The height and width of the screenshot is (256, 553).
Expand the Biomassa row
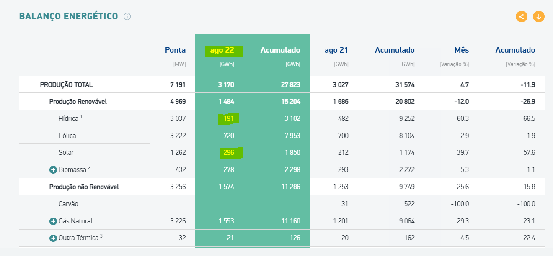click(53, 170)
